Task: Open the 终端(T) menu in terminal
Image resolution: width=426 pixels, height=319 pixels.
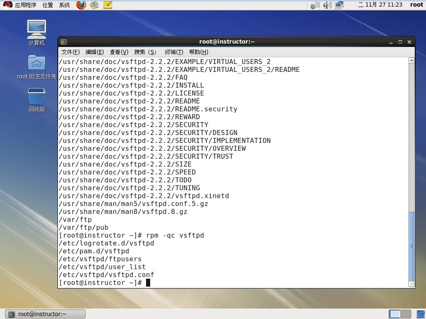Action: (x=174, y=52)
